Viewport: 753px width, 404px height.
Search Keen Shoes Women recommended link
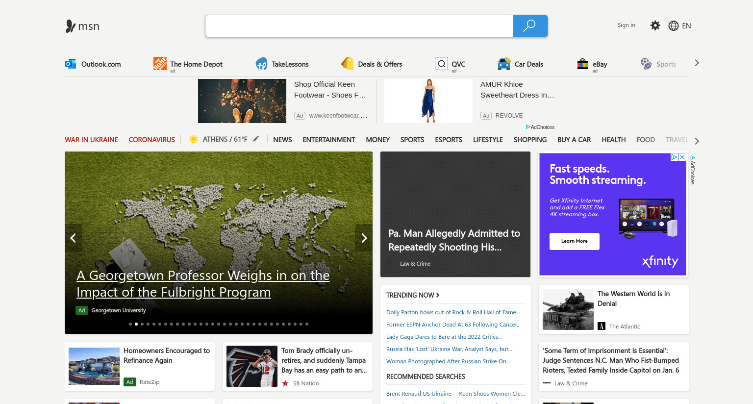pos(492,394)
